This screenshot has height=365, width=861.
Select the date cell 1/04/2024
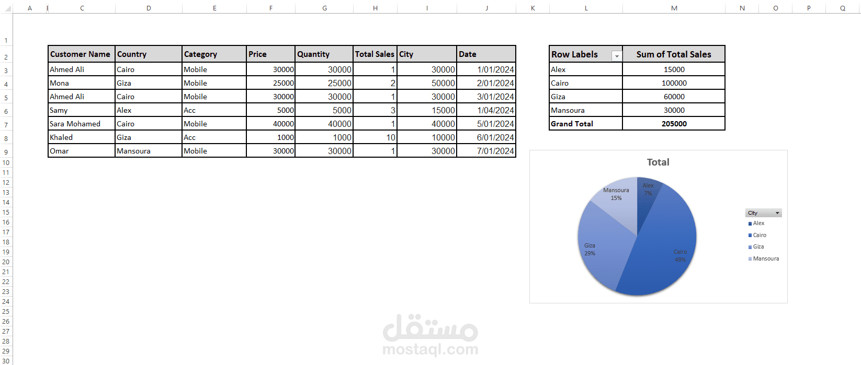486,110
